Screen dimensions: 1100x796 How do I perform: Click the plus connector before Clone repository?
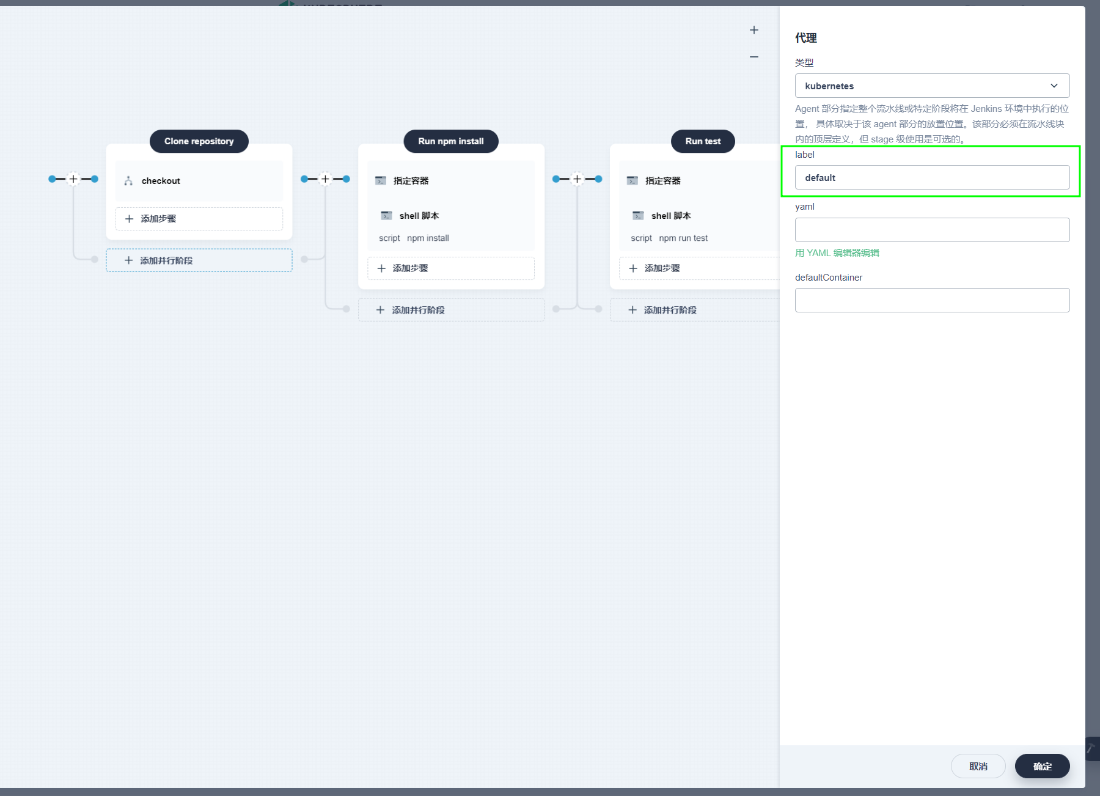[x=73, y=179]
